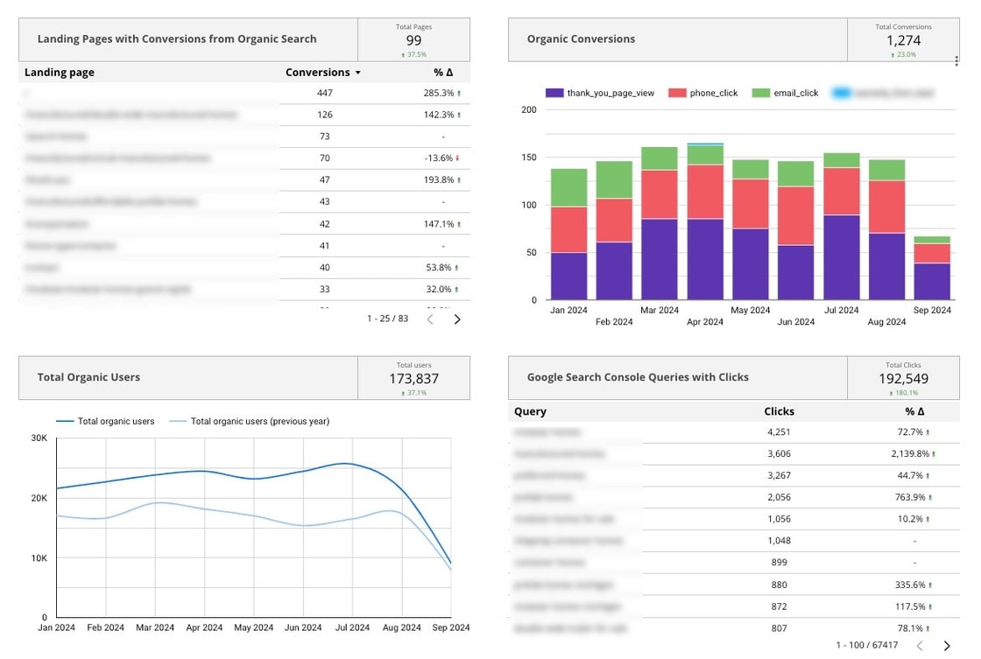Click the Sep 2024 stacked bar

pos(931,271)
